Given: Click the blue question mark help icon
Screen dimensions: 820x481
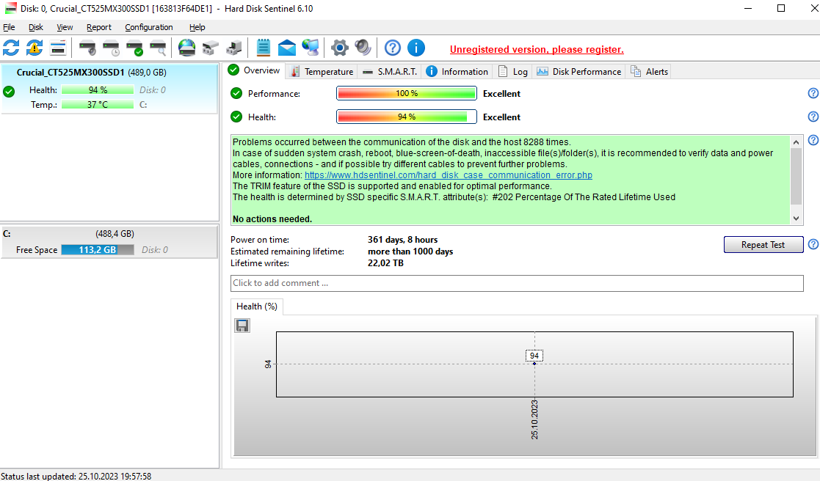Looking at the screenshot, I should click(x=392, y=48).
